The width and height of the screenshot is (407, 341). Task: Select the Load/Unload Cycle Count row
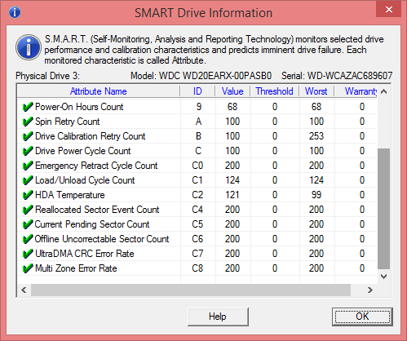197,180
